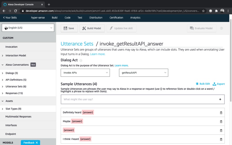Open the Invoke APIs dialog act dropdown
232x145 pixels.
[x=85, y=73]
